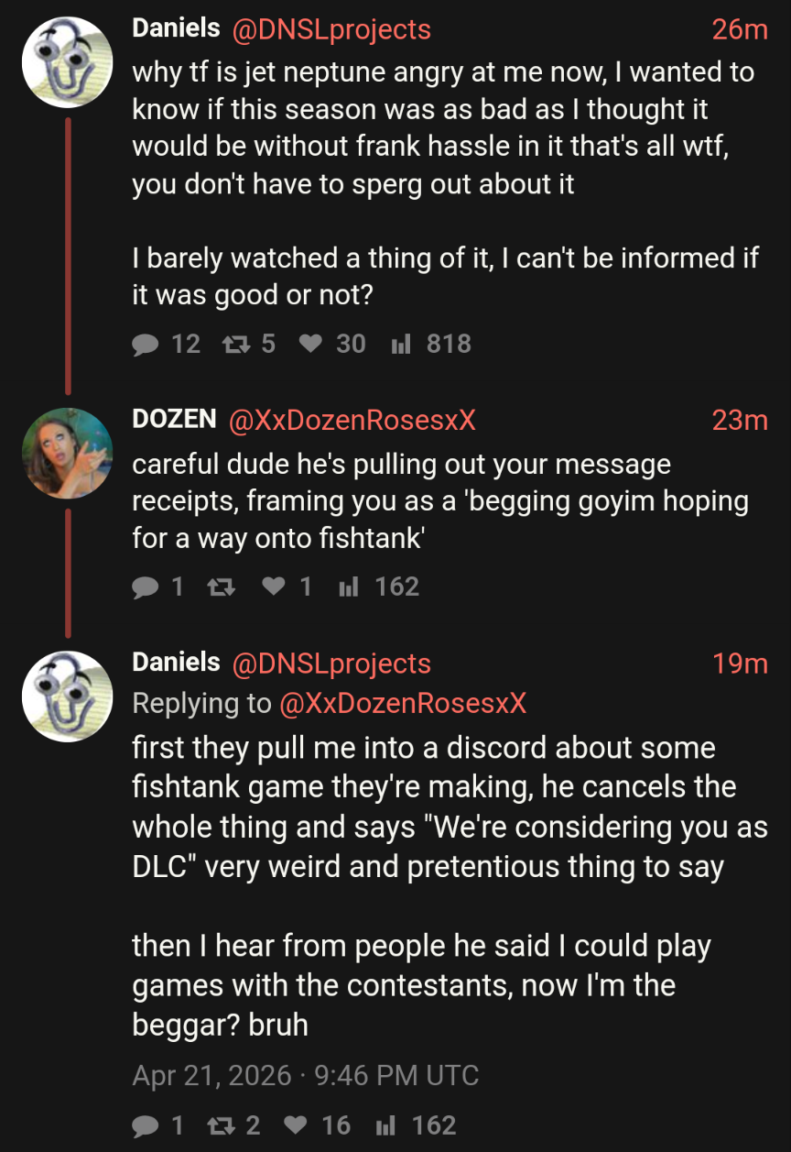Open DOZEN's profile picture
Viewport: 791px width, 1152px height.
pos(67,453)
